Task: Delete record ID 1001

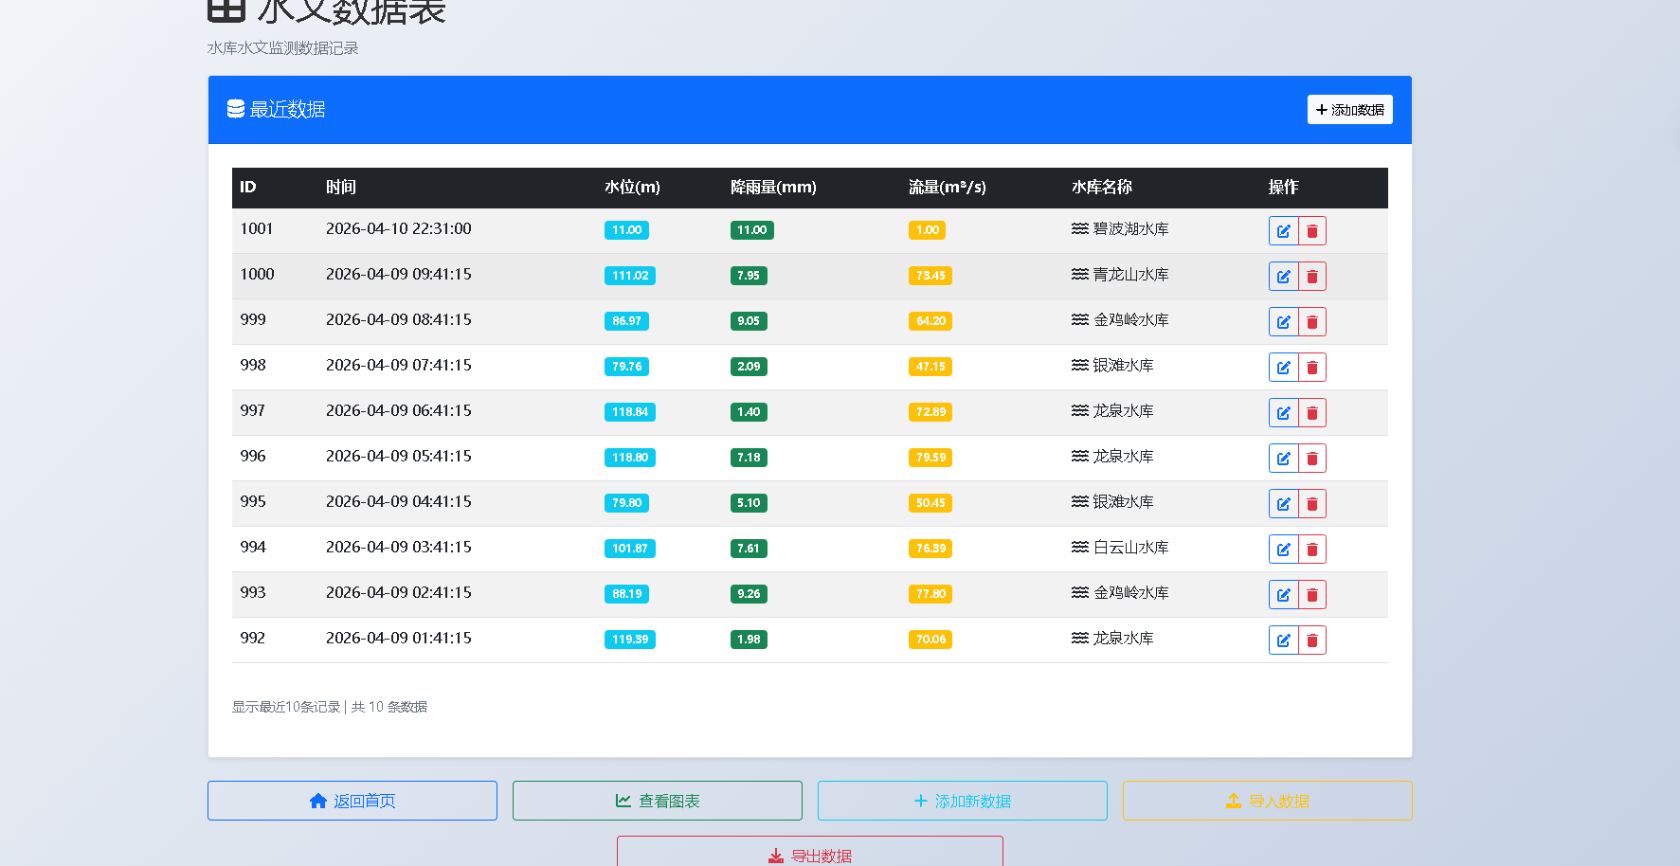Action: tap(1312, 231)
